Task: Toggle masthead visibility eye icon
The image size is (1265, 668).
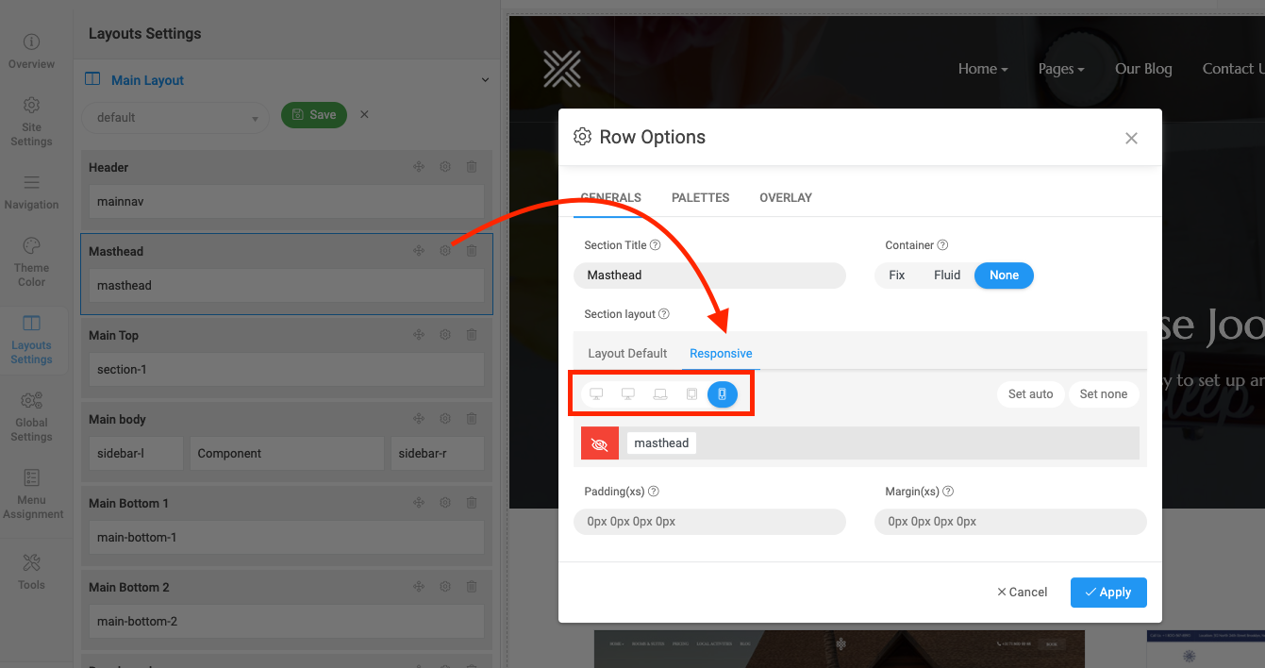Action: pyautogui.click(x=600, y=443)
